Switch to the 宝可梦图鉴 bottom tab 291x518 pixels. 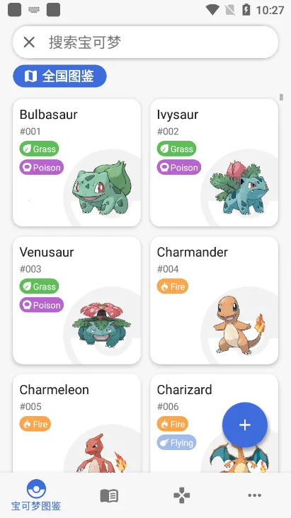tap(36, 495)
